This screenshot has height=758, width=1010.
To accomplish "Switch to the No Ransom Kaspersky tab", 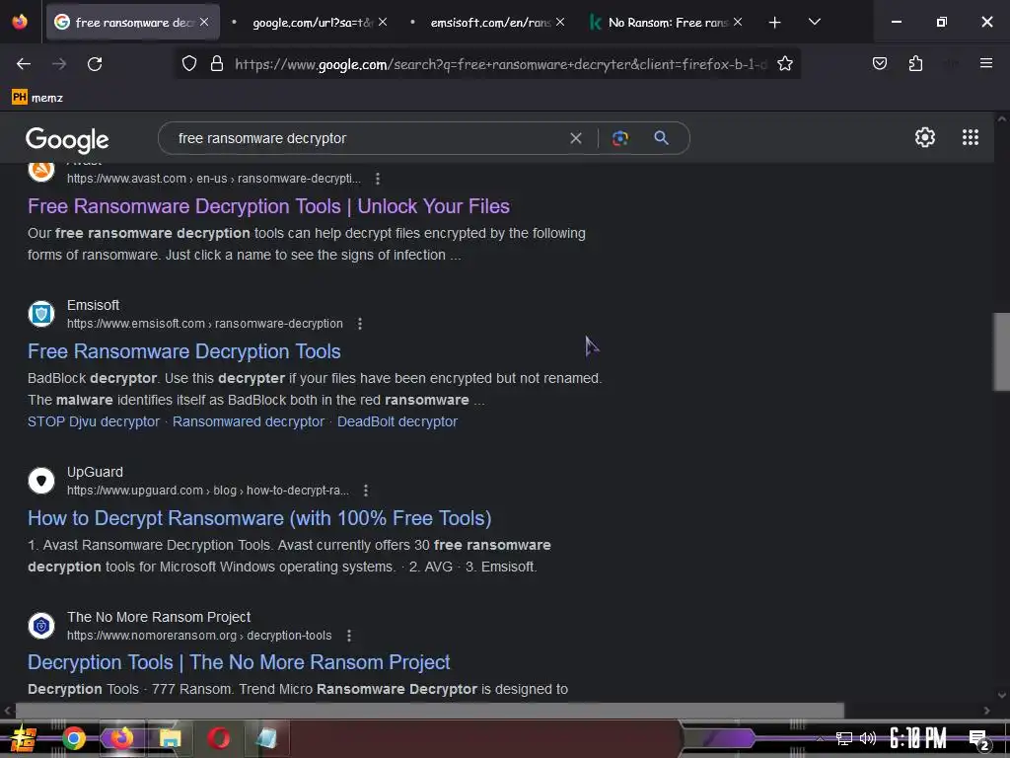I will click(668, 22).
